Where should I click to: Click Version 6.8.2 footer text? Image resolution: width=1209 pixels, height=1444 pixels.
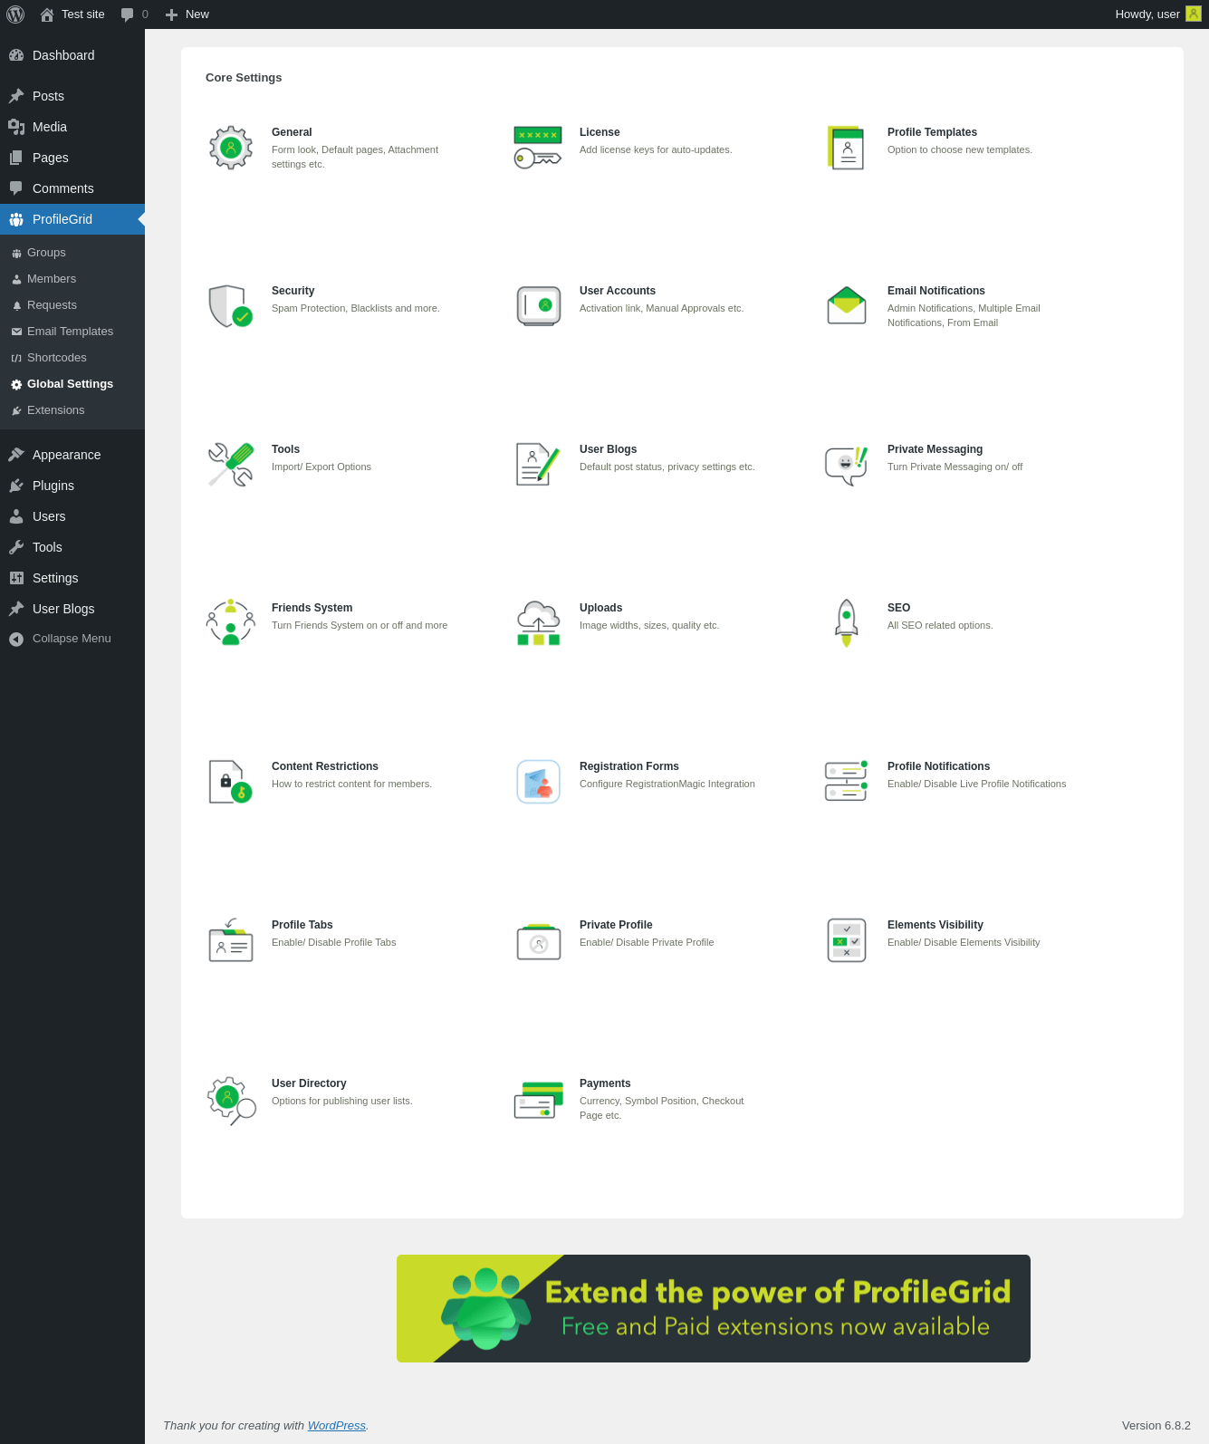[x=1156, y=1425]
